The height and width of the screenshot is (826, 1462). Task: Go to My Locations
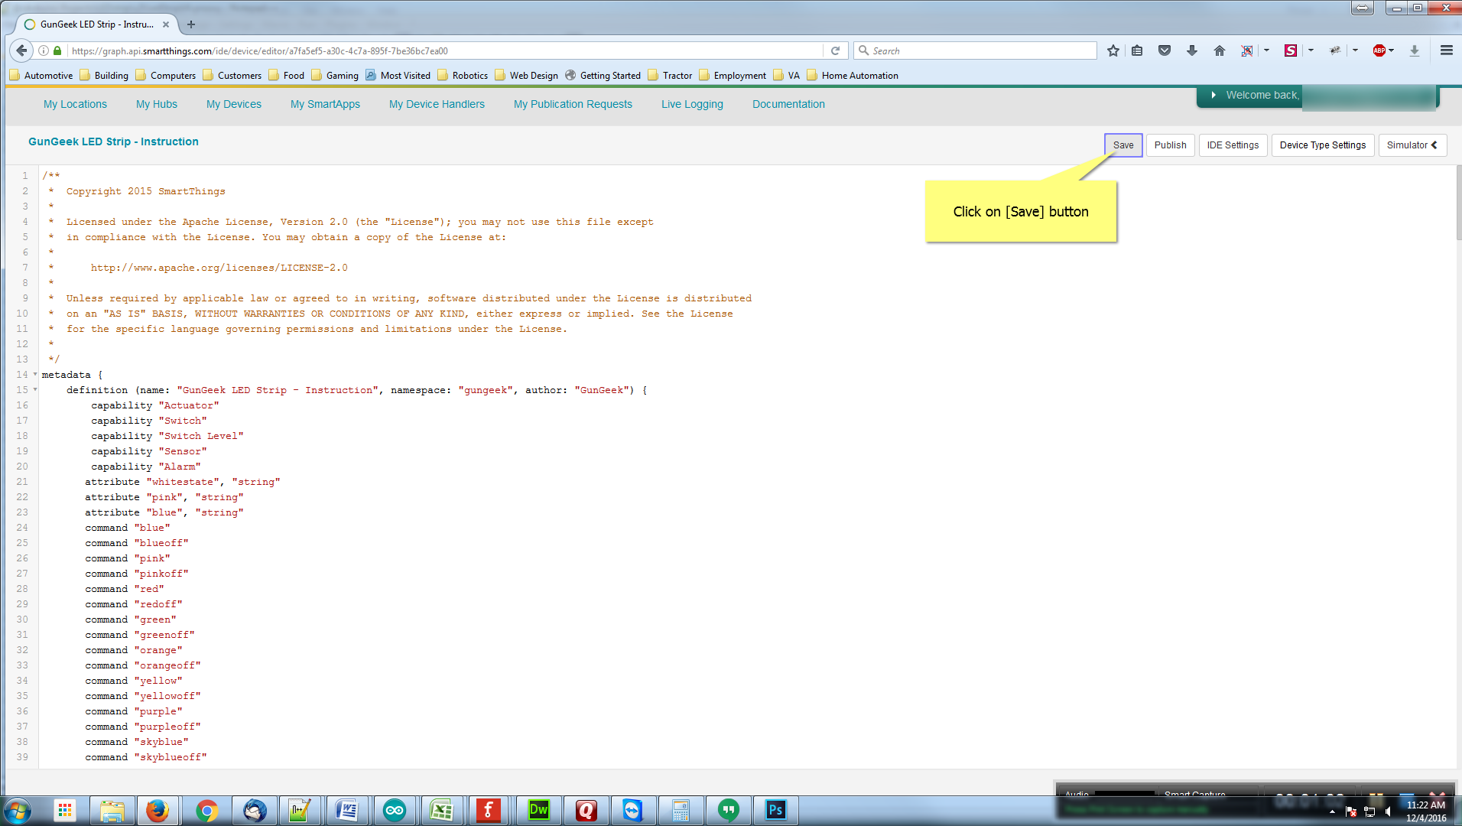pyautogui.click(x=75, y=104)
